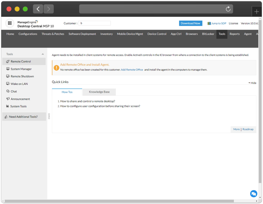The image size is (263, 204).
Task: Open the More link
Action: tap(236, 129)
